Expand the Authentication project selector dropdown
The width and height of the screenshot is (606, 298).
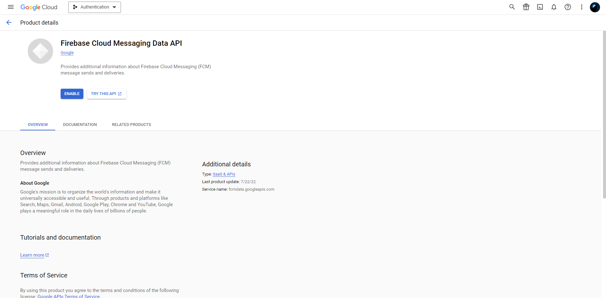(x=94, y=7)
